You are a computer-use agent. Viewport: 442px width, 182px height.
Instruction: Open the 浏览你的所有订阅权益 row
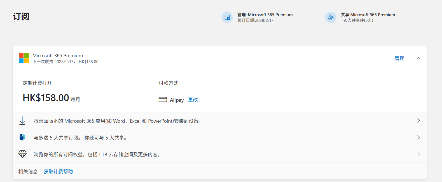point(97,155)
